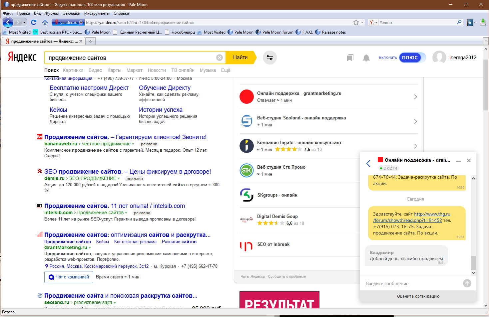Expand the bananaweb.ru result dropdown arrow
489x317 pixels.
pos(133,144)
